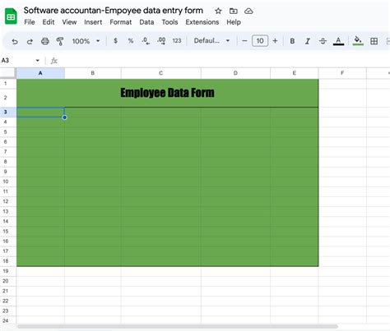Click the Employee Data Form title cell
The image size is (390, 331).
(x=168, y=93)
